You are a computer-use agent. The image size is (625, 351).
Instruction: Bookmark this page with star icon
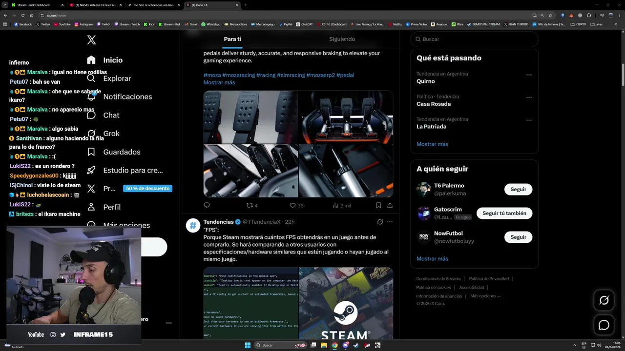click(x=550, y=15)
